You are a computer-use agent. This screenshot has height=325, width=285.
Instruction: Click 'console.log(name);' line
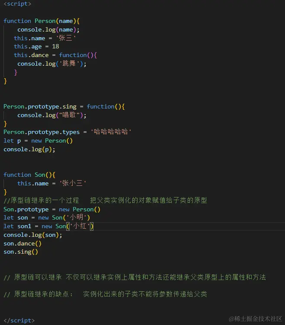[x=48, y=30]
